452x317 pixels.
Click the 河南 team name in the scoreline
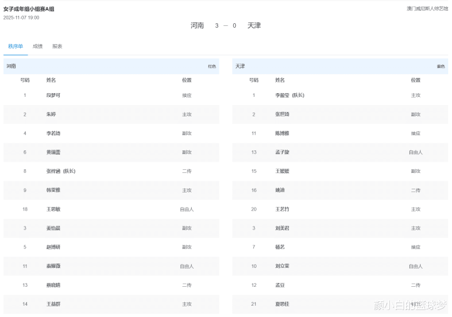click(x=197, y=26)
